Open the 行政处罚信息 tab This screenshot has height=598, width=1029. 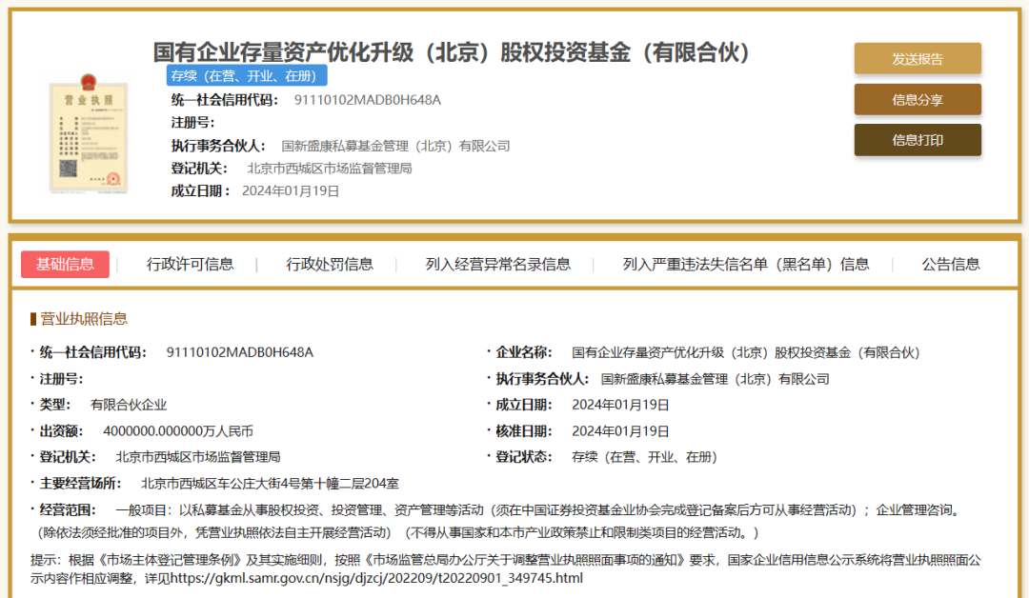330,265
